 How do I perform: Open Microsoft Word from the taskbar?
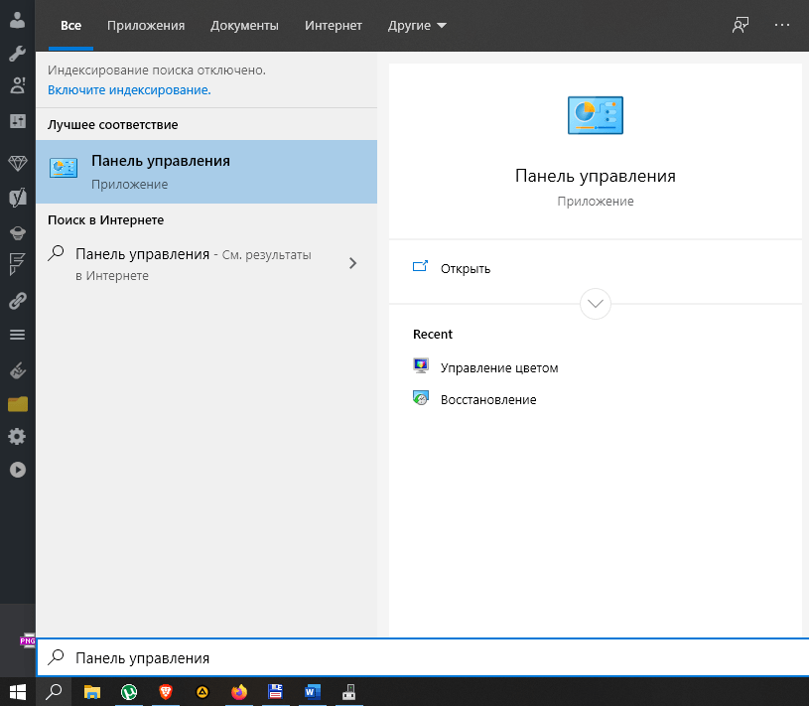click(312, 691)
